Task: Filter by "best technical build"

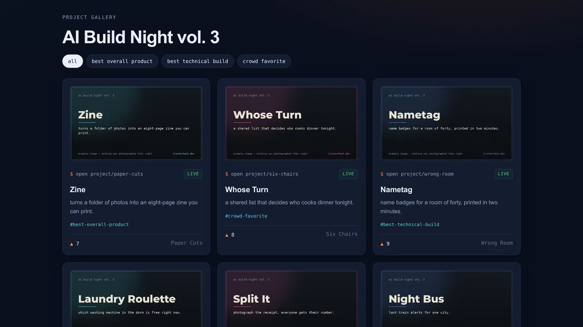Action: 198,61
